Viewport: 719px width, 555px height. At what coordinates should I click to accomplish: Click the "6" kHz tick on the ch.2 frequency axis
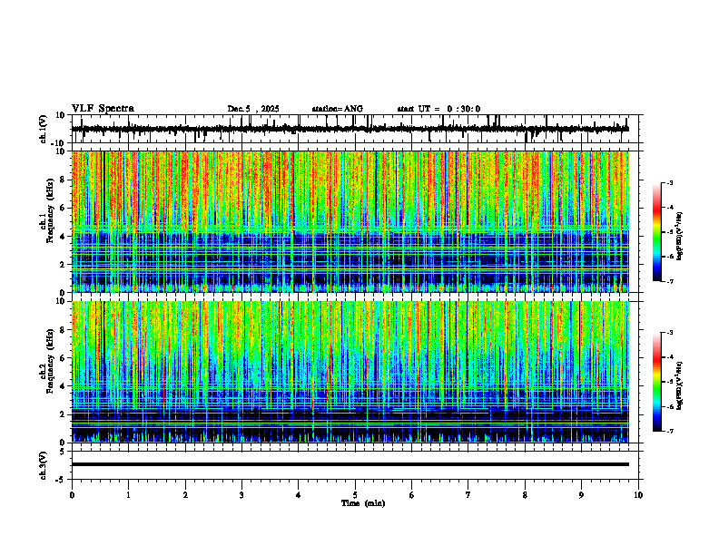64,358
